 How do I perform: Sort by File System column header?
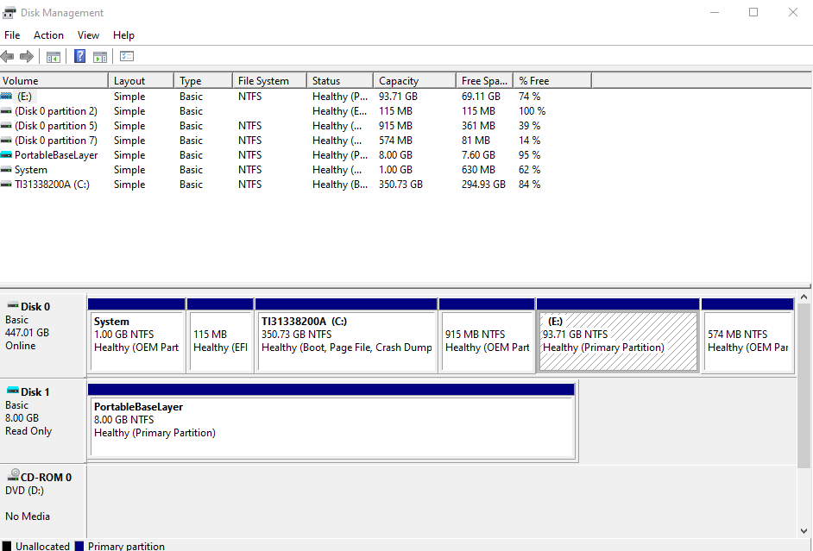[269, 81]
